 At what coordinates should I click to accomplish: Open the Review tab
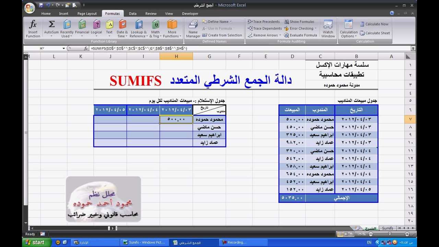[x=151, y=14]
